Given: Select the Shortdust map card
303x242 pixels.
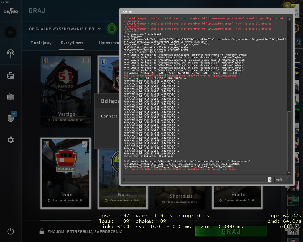Looking at the screenshot, I should [x=180, y=197].
